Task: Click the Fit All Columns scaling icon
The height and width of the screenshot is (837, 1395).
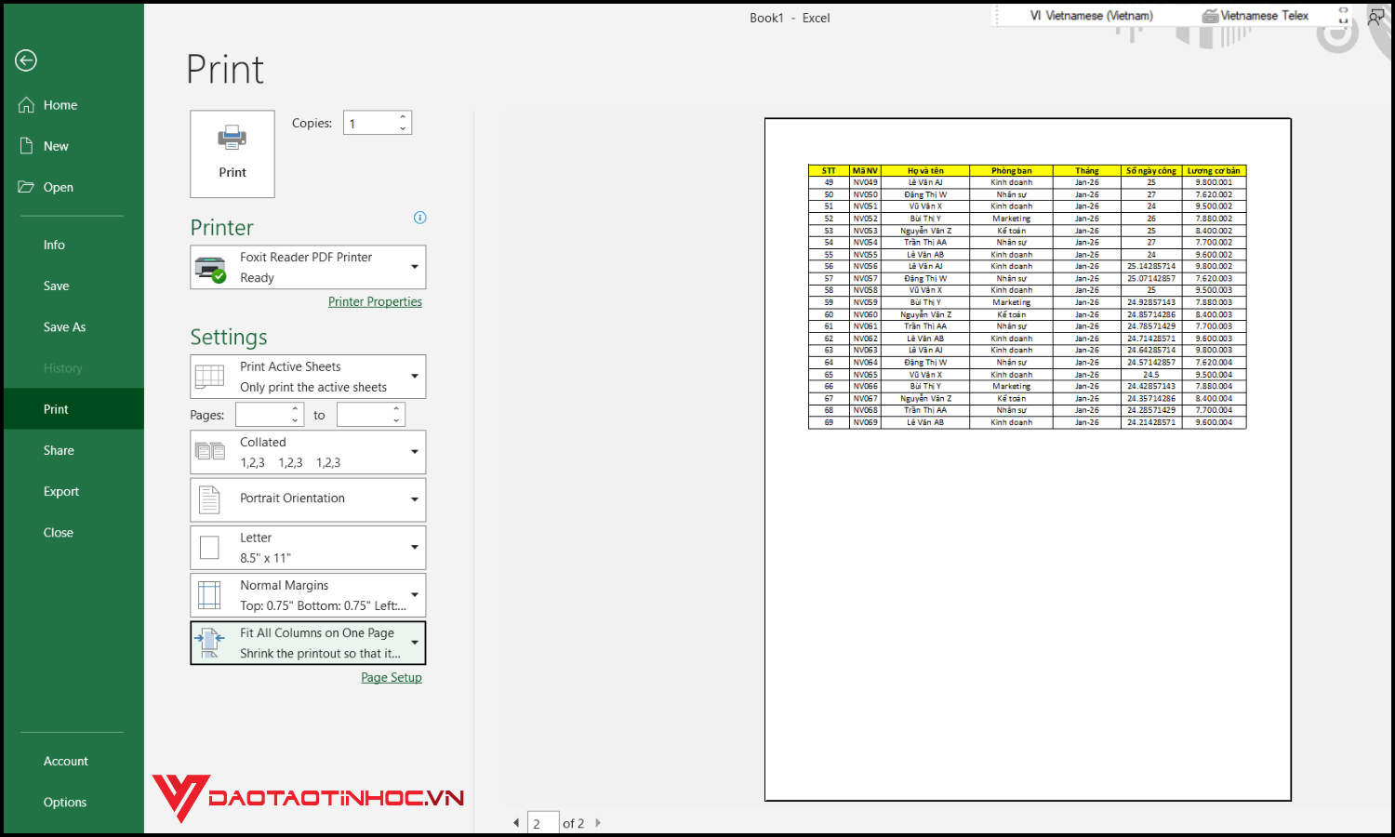Action: tap(208, 642)
